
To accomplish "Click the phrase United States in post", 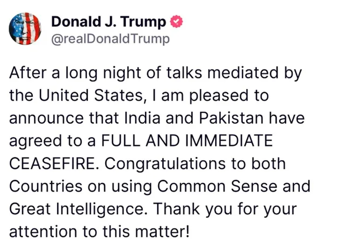I will (x=91, y=95).
